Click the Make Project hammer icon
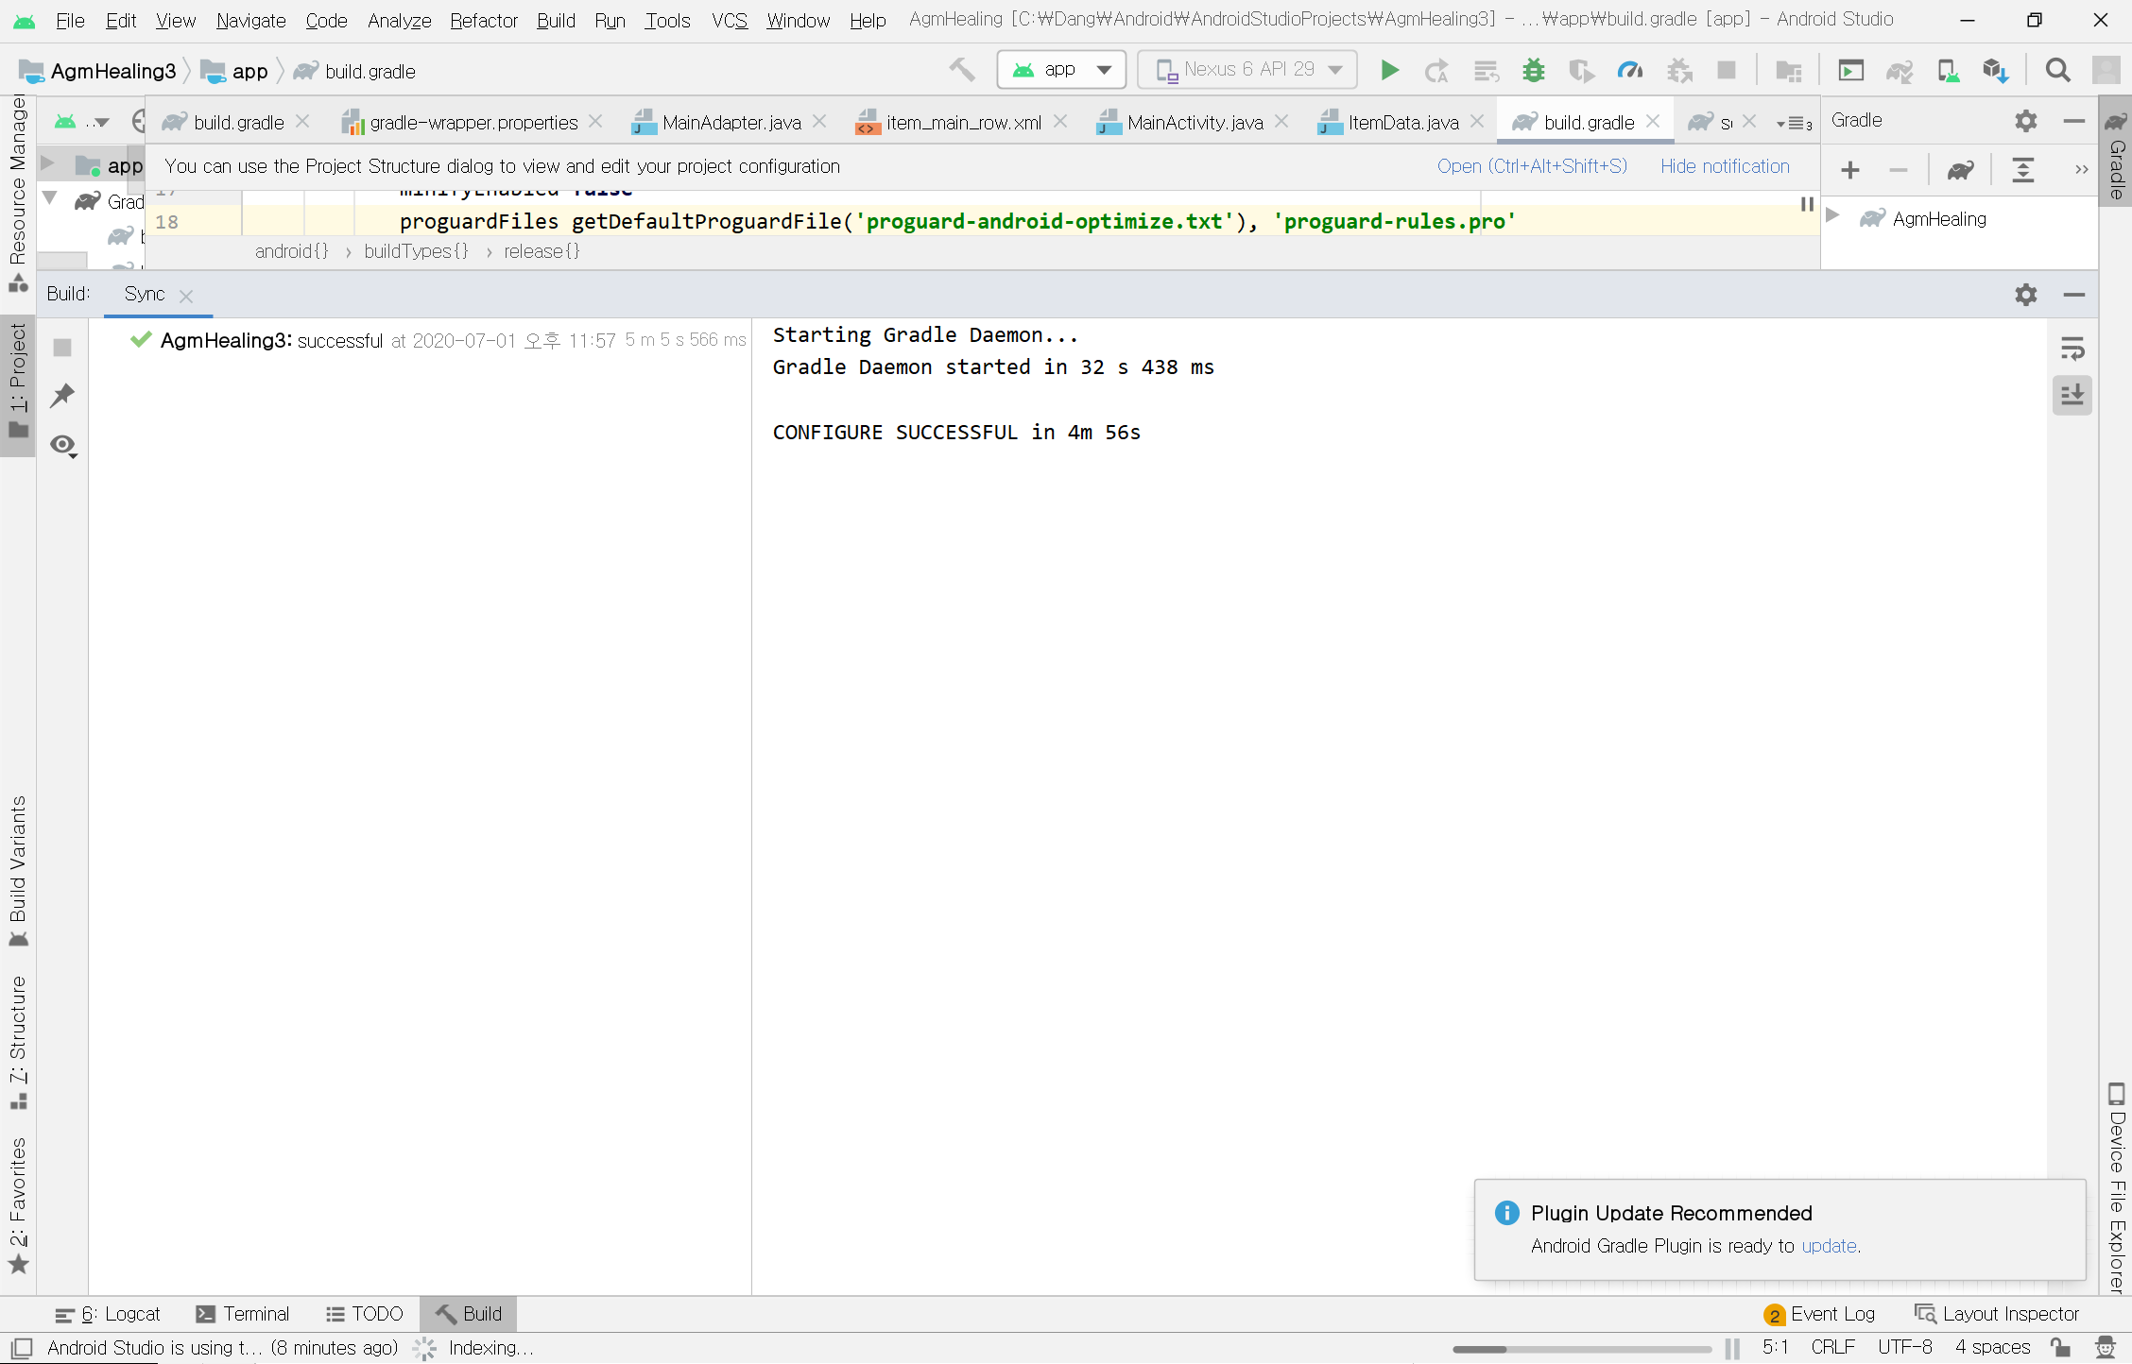The width and height of the screenshot is (2132, 1364). click(962, 70)
